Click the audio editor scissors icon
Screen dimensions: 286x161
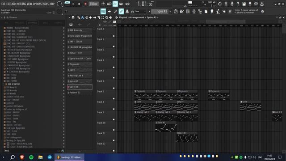226,4
